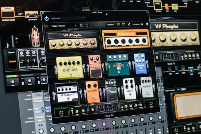Click the TAP tempo button

point(142,24)
